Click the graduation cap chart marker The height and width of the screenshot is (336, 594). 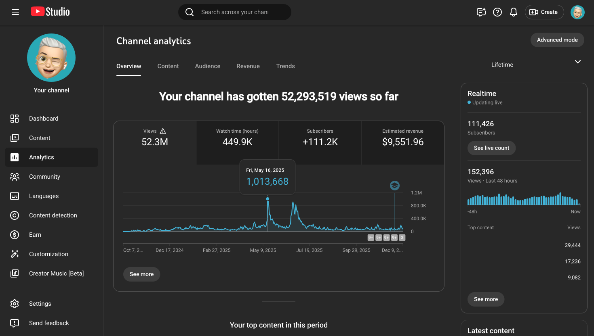pos(395,186)
